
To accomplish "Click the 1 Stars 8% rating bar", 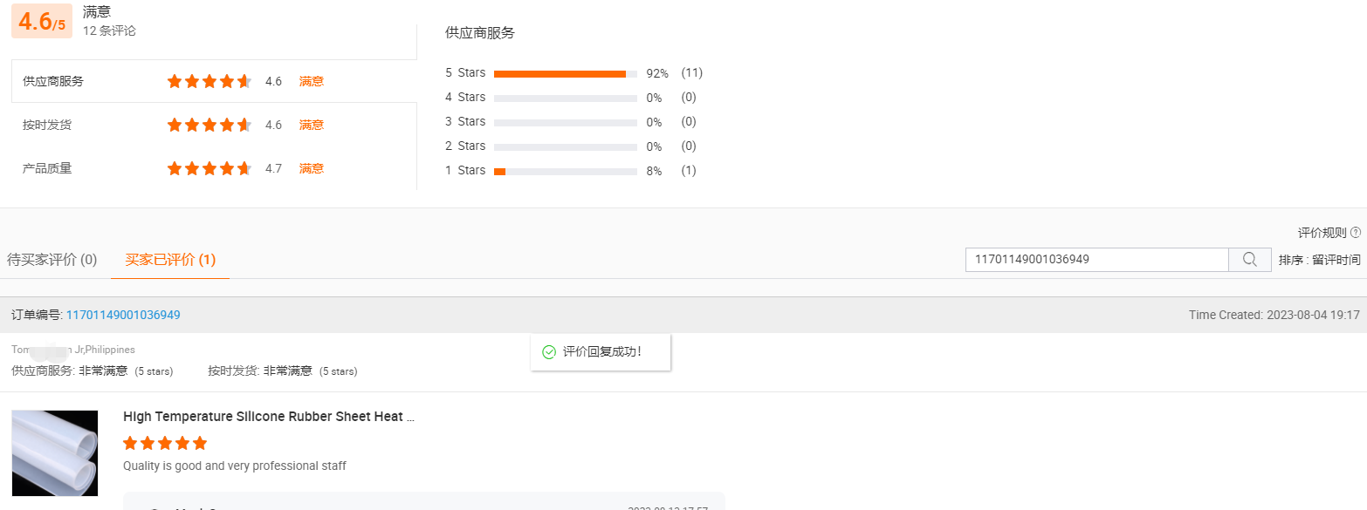I will tap(565, 171).
